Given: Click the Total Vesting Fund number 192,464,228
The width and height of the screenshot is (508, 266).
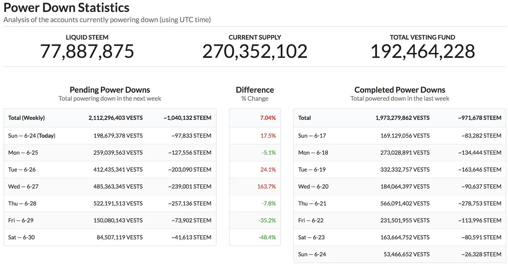Looking at the screenshot, I should (x=423, y=52).
